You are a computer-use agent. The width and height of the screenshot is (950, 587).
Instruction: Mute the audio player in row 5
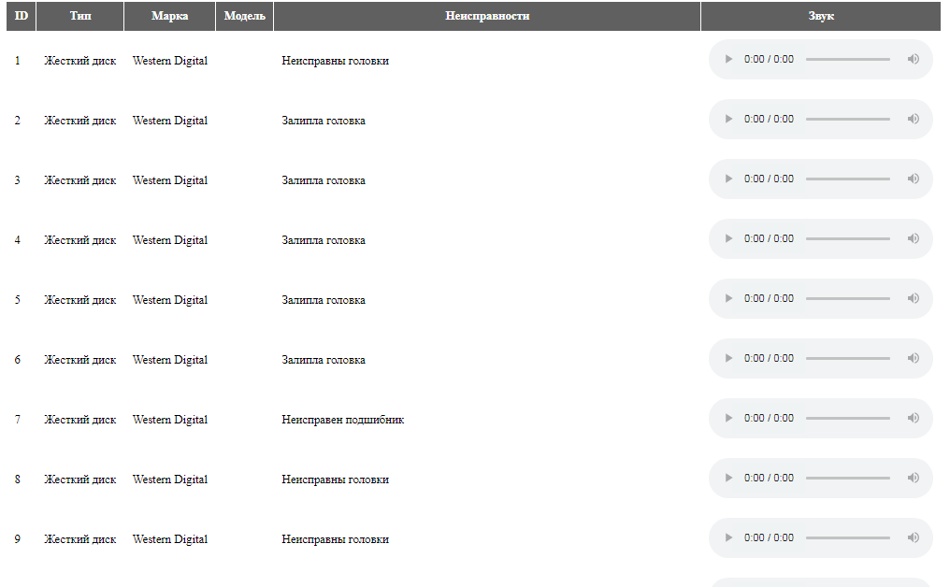913,299
